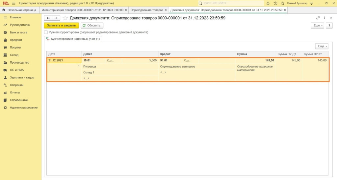The height and width of the screenshot is (180, 337).
Task: Close Движения документа tab in tab bar
Action: pyautogui.click(x=285, y=10)
